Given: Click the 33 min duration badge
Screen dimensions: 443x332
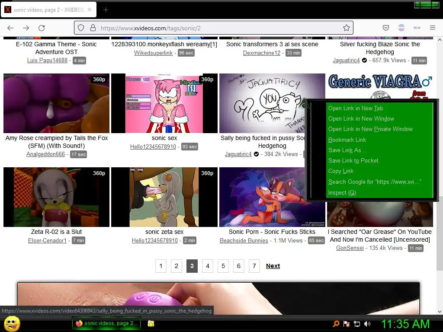Looking at the screenshot, I should click(293, 53).
